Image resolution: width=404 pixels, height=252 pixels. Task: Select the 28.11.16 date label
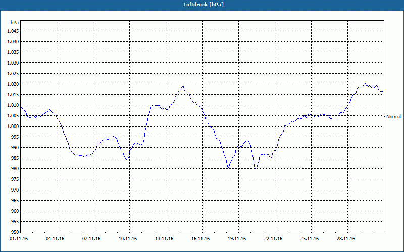tap(346, 239)
